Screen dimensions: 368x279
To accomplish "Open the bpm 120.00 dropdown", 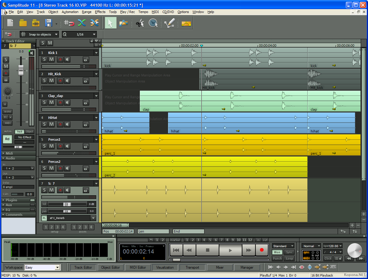I will (340, 246).
